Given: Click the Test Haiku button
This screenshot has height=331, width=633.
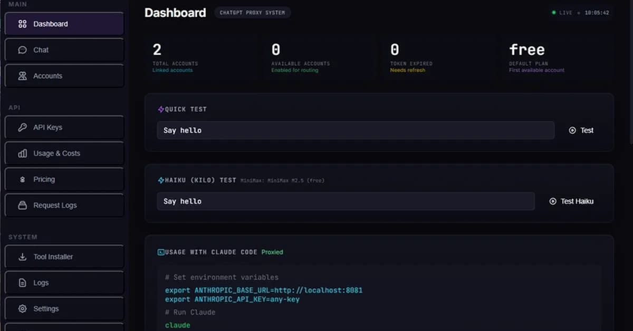Looking at the screenshot, I should tap(571, 201).
